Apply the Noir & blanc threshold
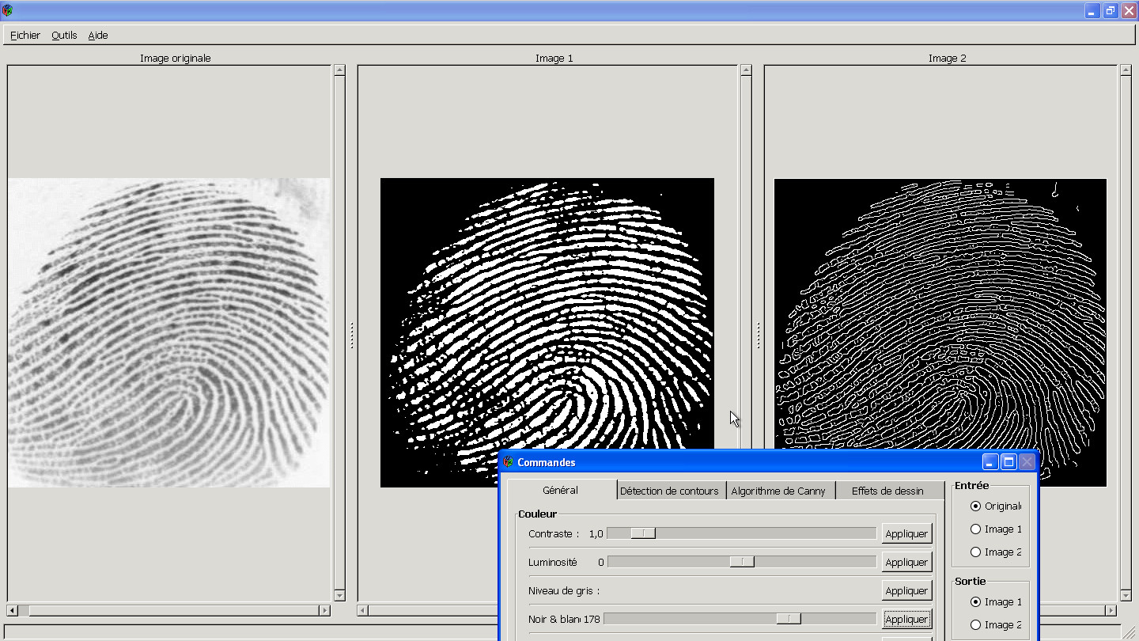The image size is (1139, 641). coord(906,620)
